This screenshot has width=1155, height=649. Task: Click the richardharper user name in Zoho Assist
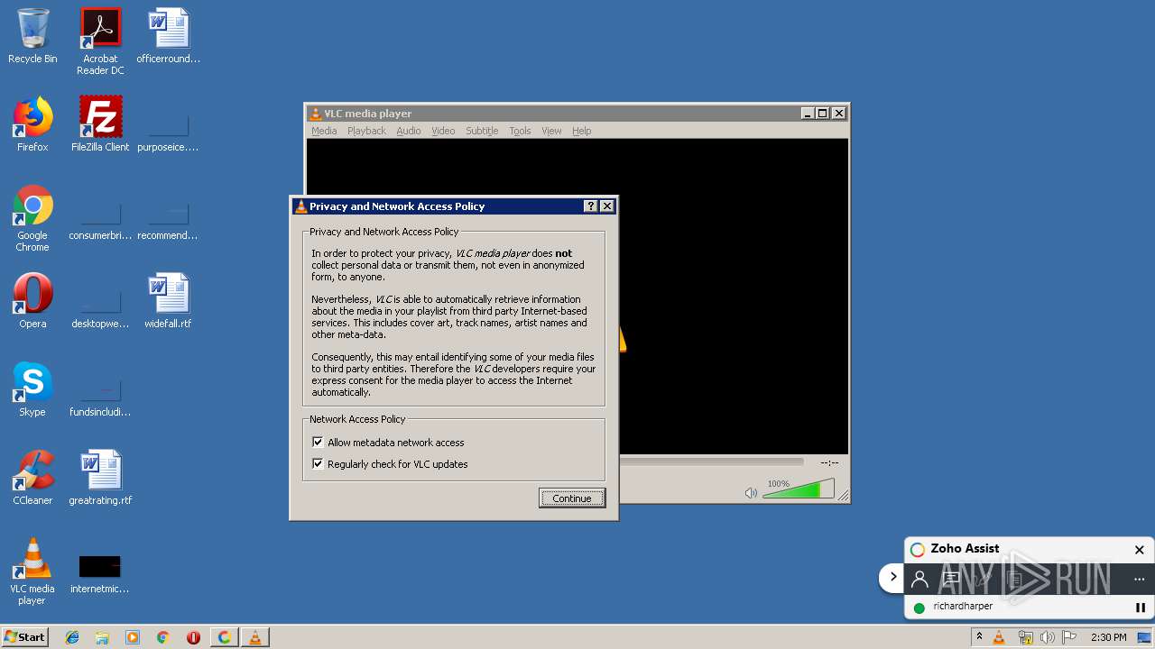coord(963,607)
